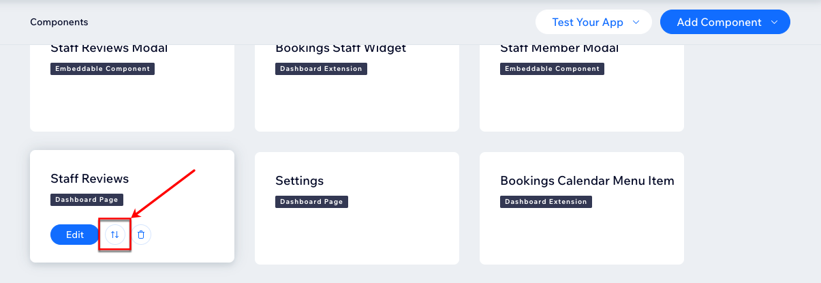Click the chevron inside Add Component button
The image size is (821, 283).
774,22
